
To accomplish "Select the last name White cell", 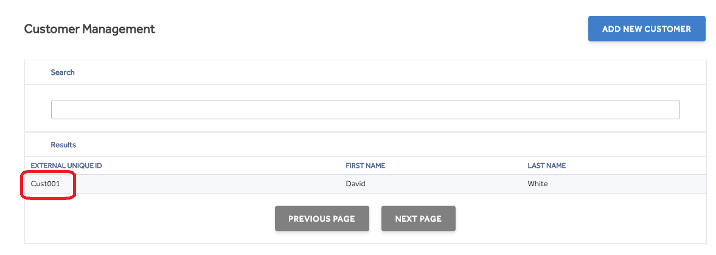I will pyautogui.click(x=538, y=184).
